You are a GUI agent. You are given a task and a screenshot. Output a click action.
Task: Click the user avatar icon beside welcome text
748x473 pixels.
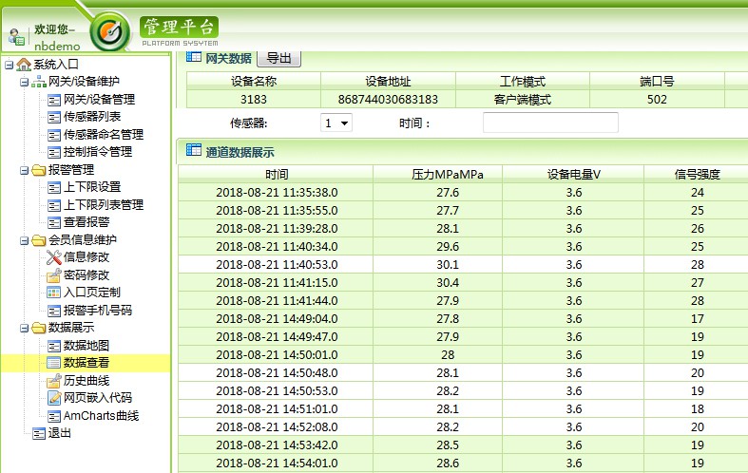[16, 37]
